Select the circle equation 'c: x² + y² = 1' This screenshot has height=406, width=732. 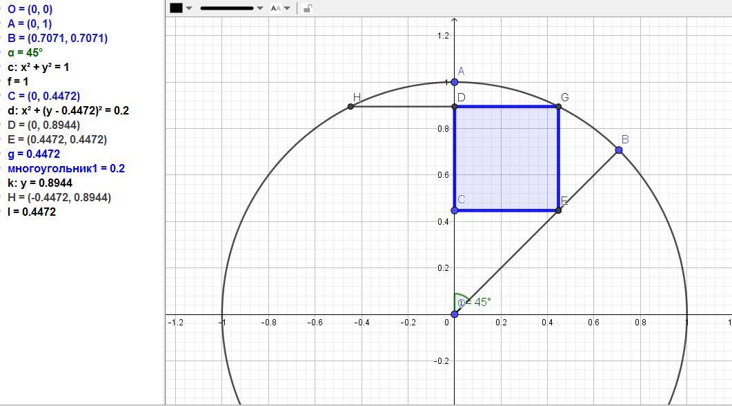coord(38,67)
